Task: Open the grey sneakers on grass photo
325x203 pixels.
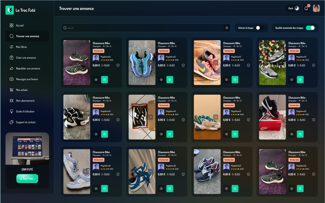Action: [x=272, y=63]
